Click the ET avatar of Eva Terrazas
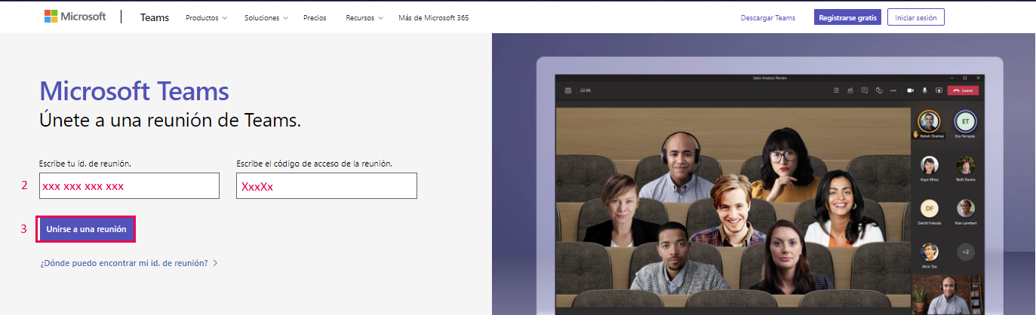This screenshot has height=315, width=1036. point(965,121)
